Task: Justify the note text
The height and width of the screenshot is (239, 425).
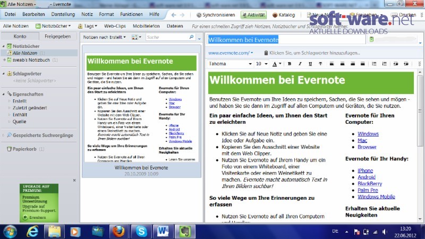Action: [363, 64]
